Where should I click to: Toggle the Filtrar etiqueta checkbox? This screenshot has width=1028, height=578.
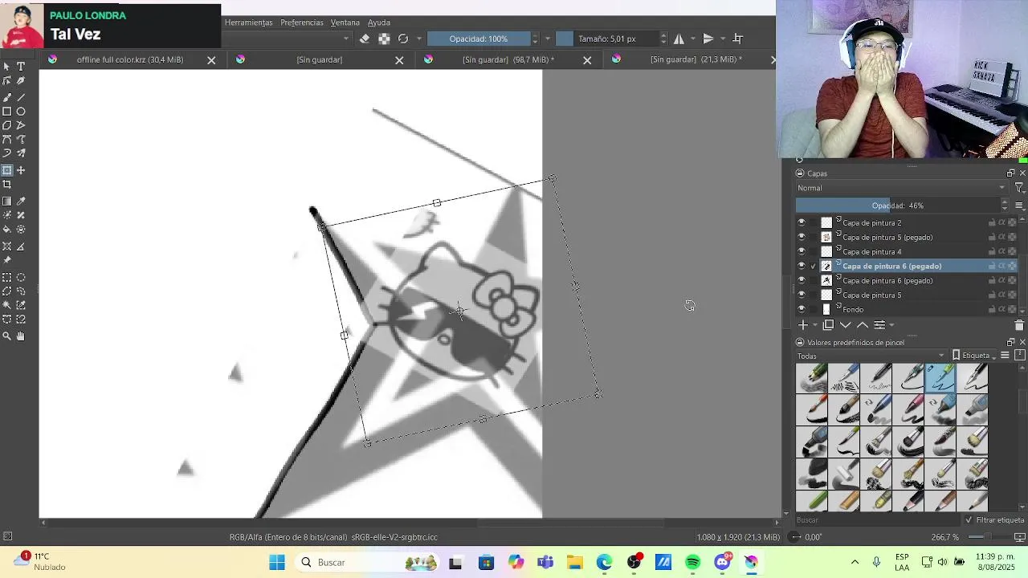click(969, 520)
